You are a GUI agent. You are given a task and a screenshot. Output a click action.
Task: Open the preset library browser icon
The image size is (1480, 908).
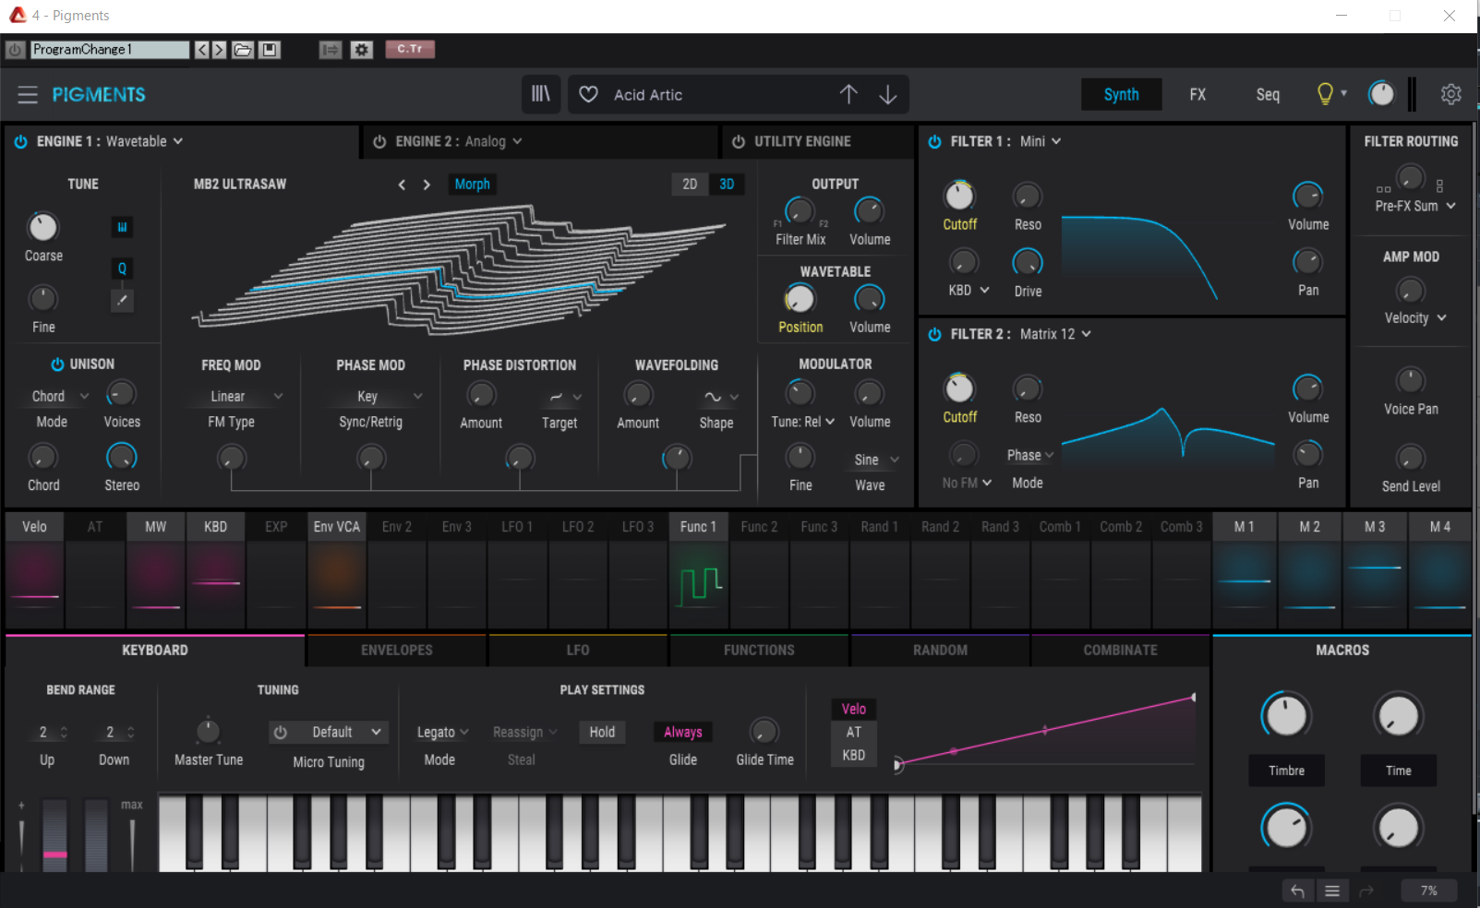540,94
